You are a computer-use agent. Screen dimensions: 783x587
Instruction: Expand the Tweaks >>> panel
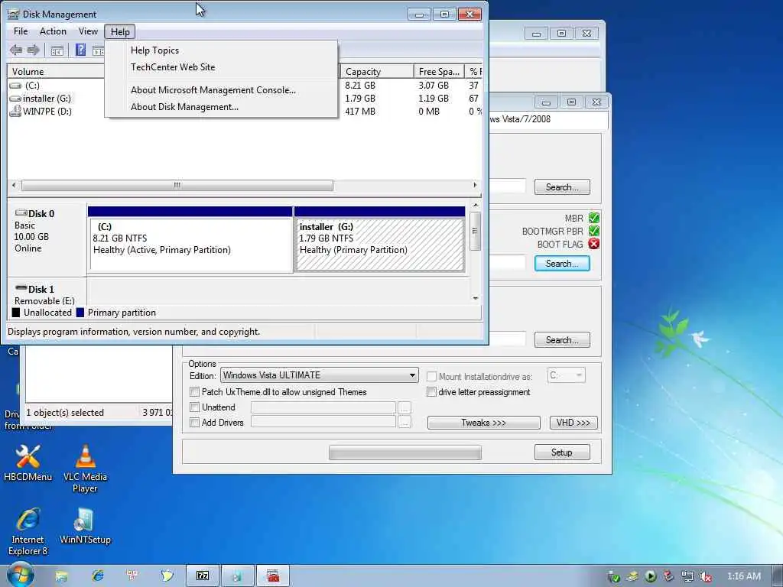[483, 423]
